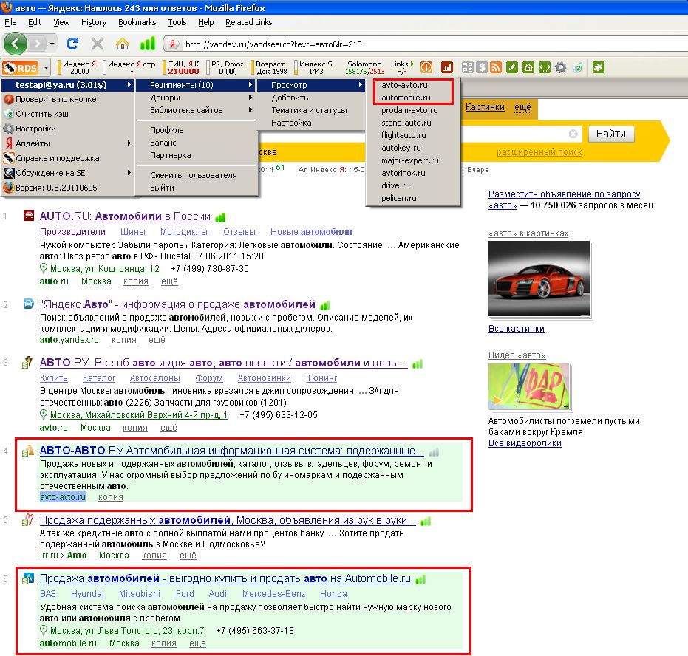Click the green puzzle piece icon
Viewport: 688px width, 656px height.
(x=599, y=67)
